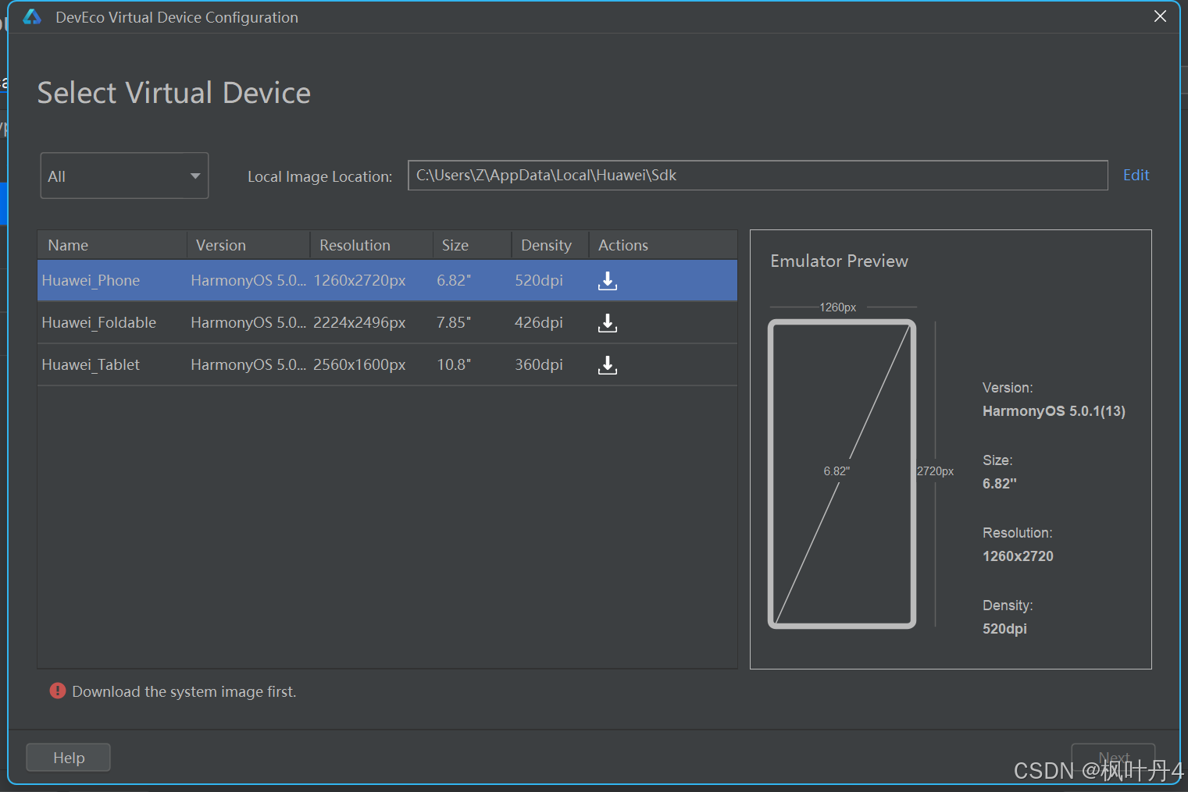Sort devices by Name column header
Viewport: 1188px width, 792px height.
[69, 245]
